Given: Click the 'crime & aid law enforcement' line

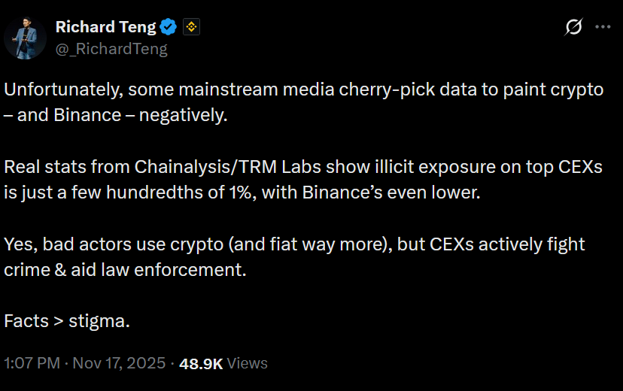Looking at the screenshot, I should click(x=125, y=269).
